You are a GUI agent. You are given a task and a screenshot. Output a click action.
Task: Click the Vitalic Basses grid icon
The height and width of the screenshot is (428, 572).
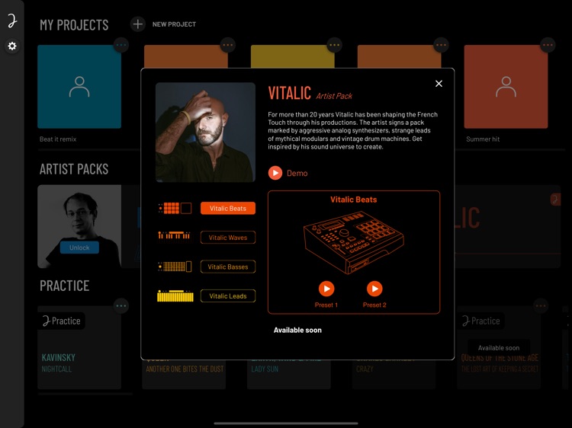tap(175, 267)
